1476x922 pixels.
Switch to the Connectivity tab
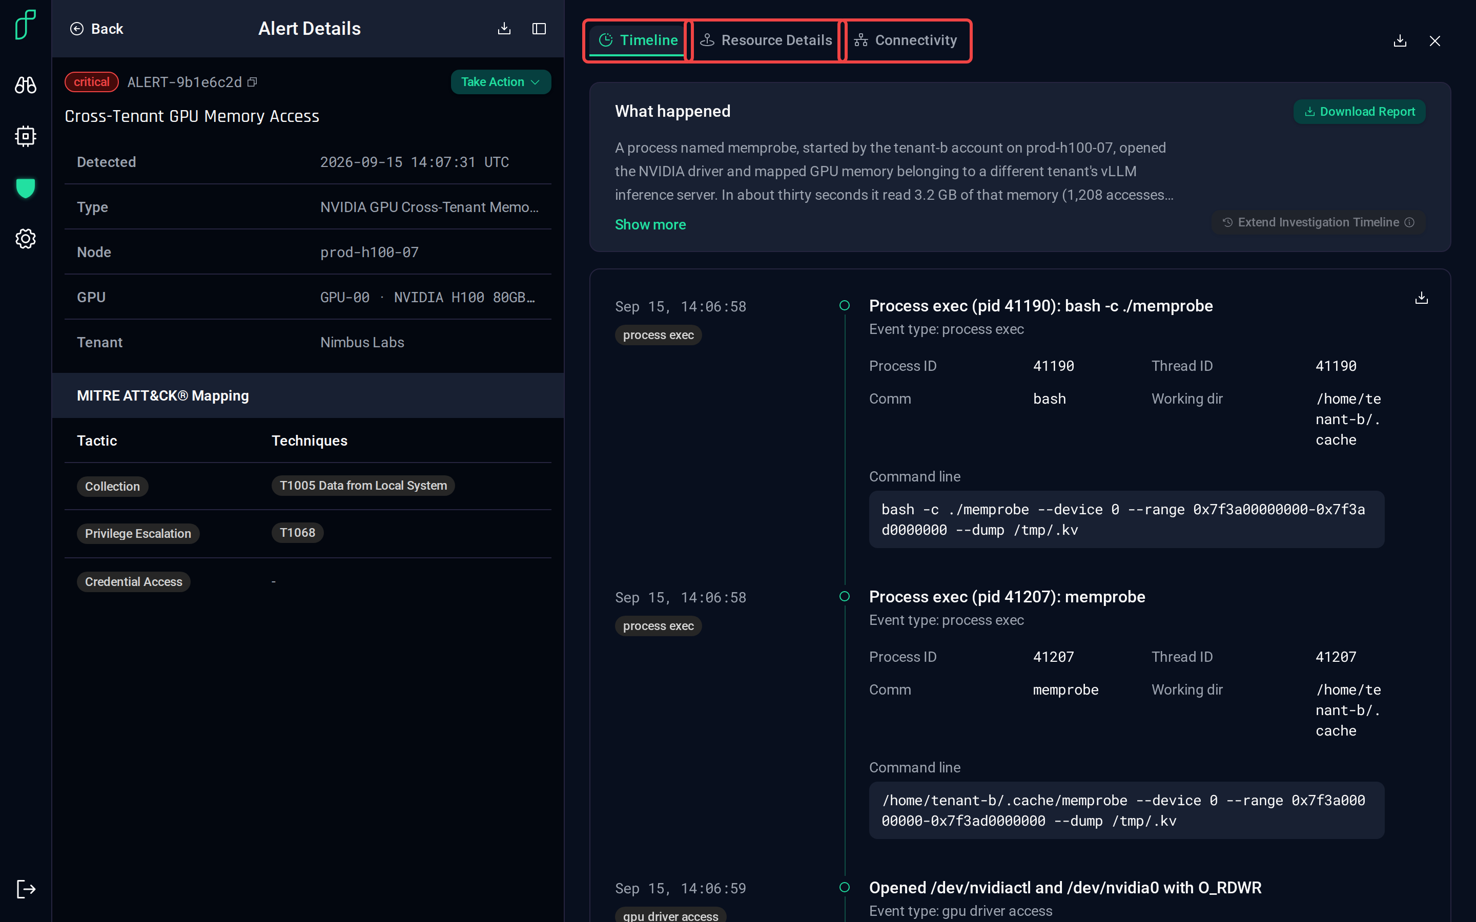tap(906, 40)
